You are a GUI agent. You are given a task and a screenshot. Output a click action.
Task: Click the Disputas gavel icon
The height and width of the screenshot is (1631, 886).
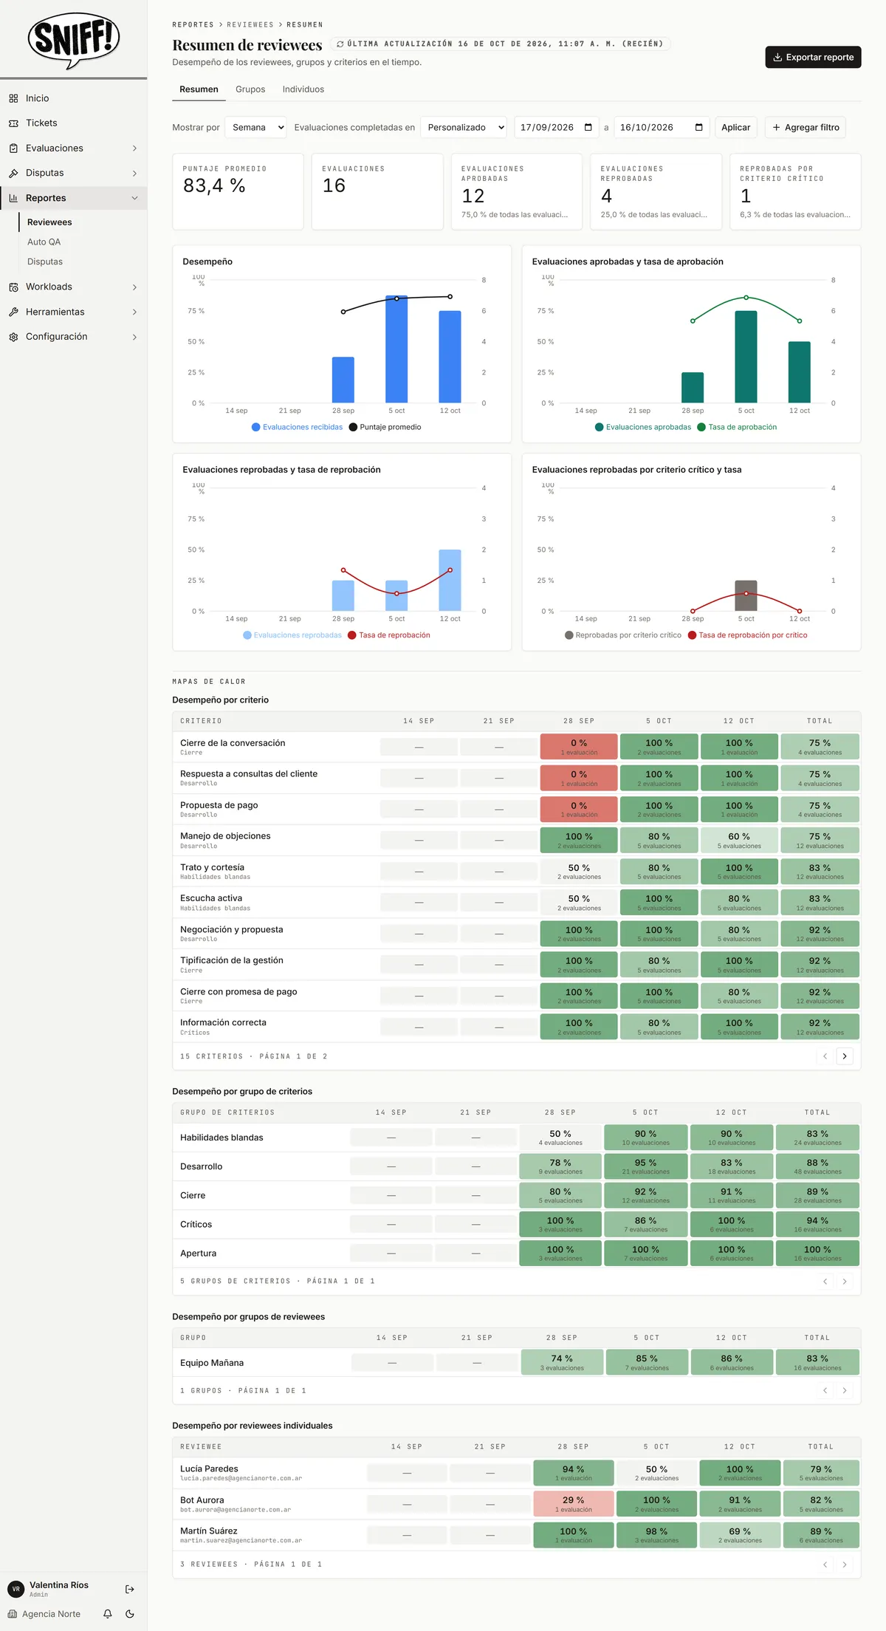tap(13, 173)
